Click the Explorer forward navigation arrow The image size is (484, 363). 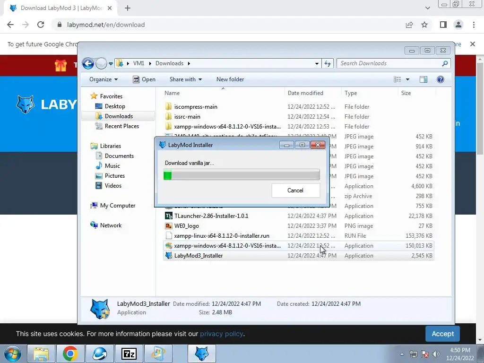[x=101, y=64]
